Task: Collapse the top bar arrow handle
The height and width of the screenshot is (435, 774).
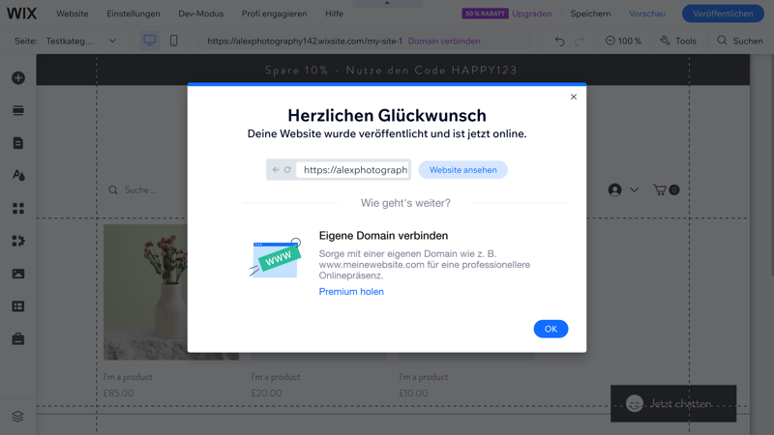Action: pyautogui.click(x=387, y=4)
